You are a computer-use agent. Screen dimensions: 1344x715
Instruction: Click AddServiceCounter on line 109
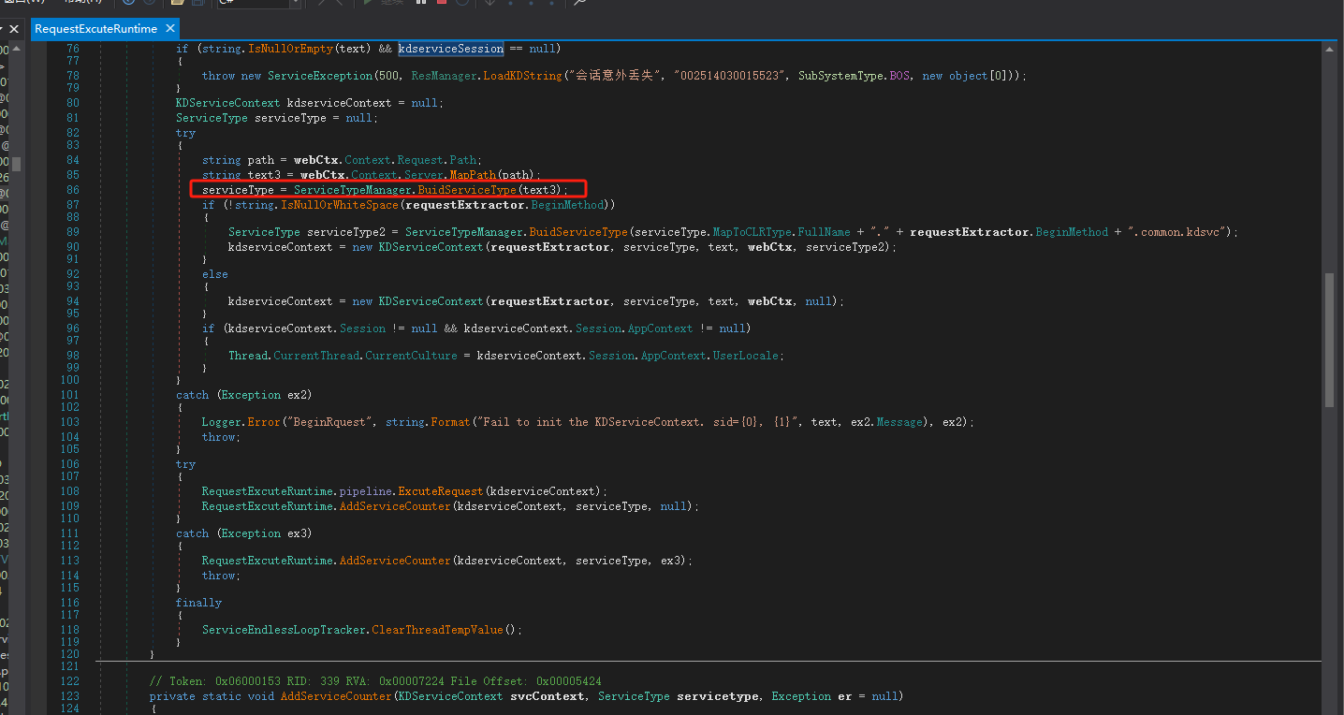click(x=395, y=506)
